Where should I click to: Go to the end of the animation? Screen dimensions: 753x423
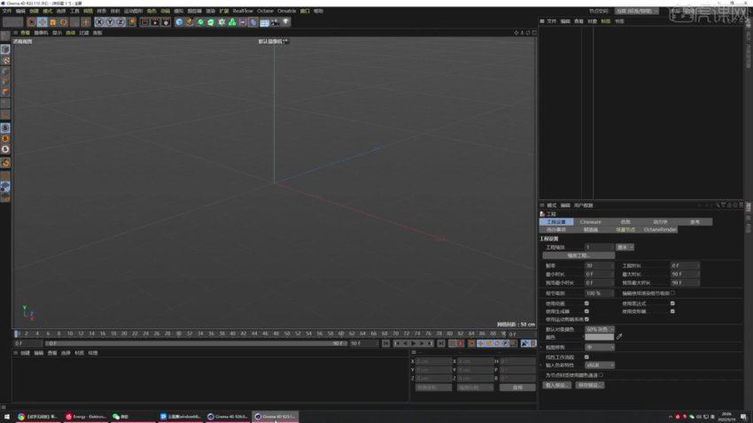441,343
